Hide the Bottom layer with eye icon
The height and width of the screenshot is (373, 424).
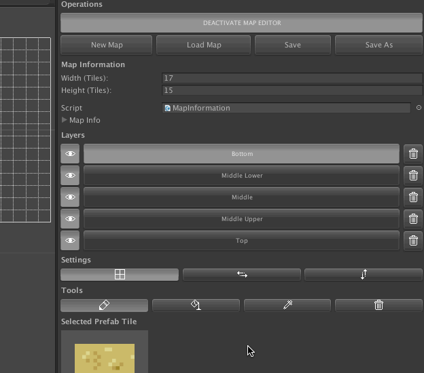[70, 154]
